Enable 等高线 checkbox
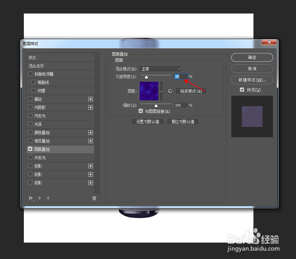 tap(34, 82)
